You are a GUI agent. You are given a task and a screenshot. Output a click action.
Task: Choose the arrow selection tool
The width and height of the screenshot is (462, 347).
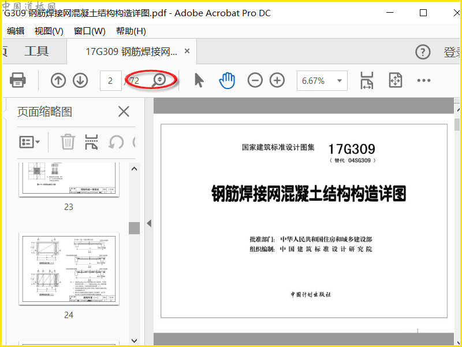[x=199, y=80]
